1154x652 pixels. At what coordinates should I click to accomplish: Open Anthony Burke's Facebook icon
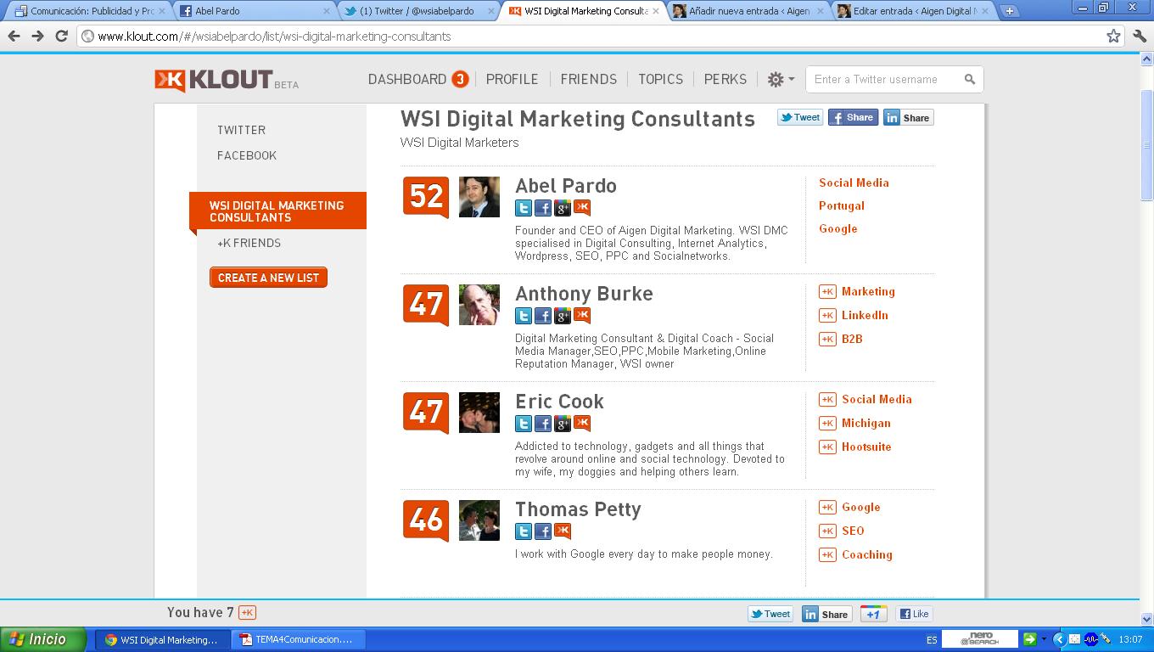pyautogui.click(x=543, y=316)
